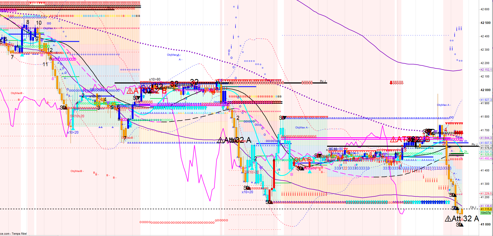
Task: Click the 41 644,3 price tag
Action: [x=486, y=138]
